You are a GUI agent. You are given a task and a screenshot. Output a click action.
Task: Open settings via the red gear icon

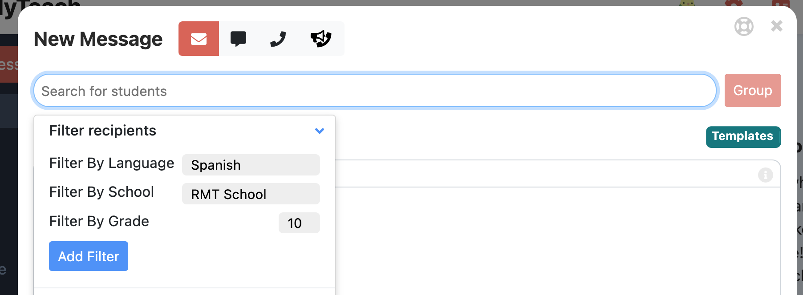(734, 4)
